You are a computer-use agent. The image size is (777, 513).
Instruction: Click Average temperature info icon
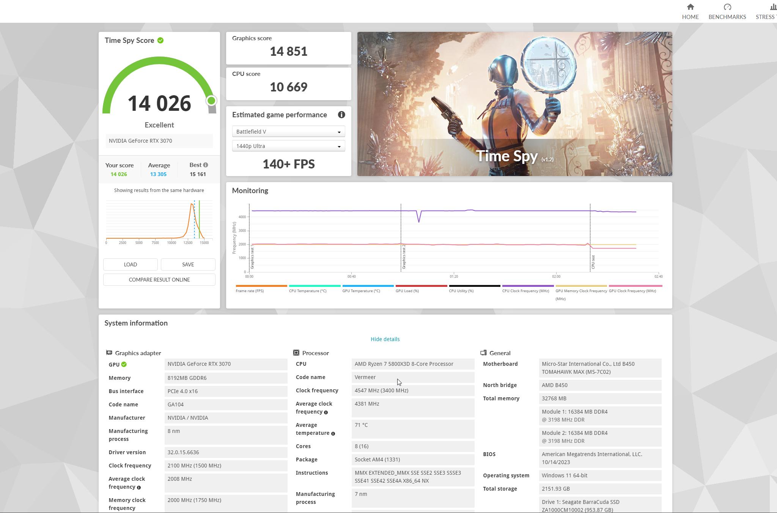[333, 434]
